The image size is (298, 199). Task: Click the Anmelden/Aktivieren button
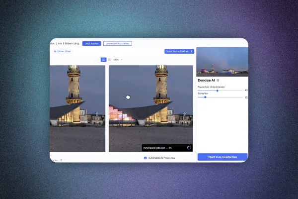(118, 43)
